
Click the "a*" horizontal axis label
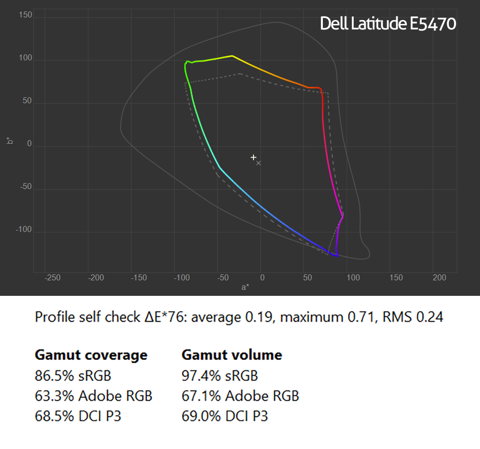245,287
